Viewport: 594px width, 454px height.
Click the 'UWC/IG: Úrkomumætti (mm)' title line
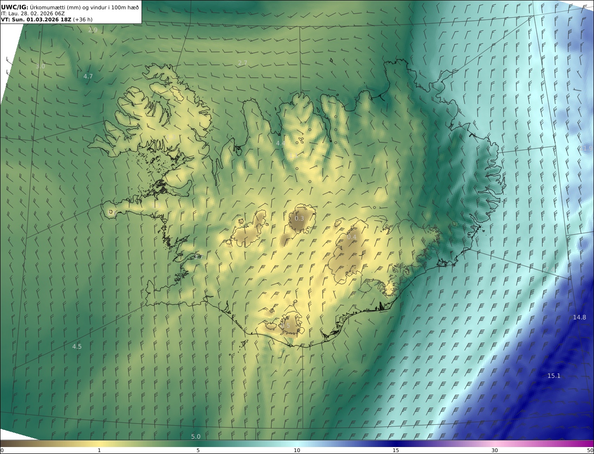tap(70, 7)
